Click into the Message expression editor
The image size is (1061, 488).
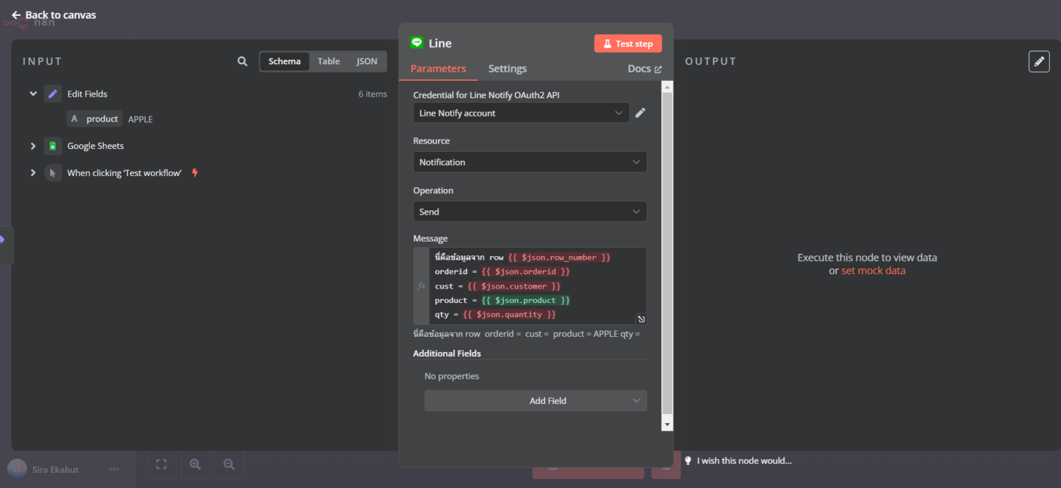[537, 286]
